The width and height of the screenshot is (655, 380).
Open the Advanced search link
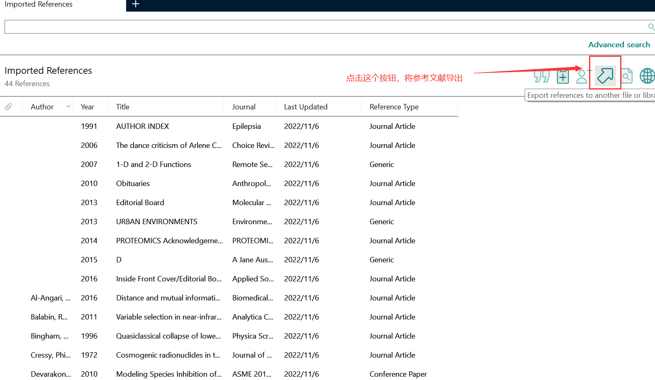[x=619, y=44]
